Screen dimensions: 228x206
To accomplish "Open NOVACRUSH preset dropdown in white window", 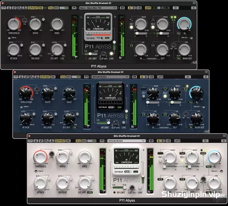I will pos(126,141).
